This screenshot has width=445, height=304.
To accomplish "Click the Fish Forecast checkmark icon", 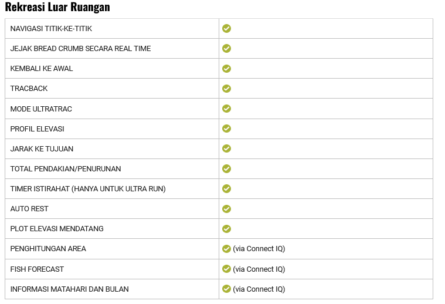I will (226, 269).
